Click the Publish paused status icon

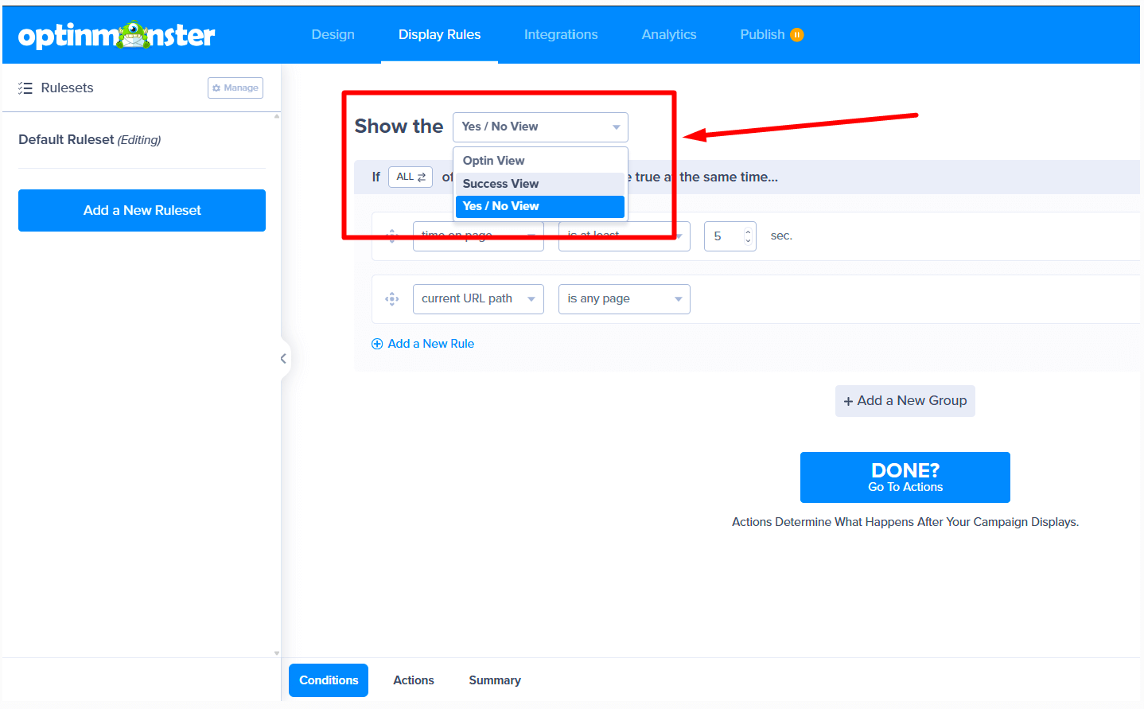796,35
